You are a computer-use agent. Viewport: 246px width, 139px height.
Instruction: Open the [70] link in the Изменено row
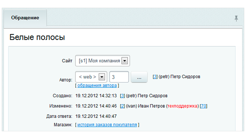point(203,106)
